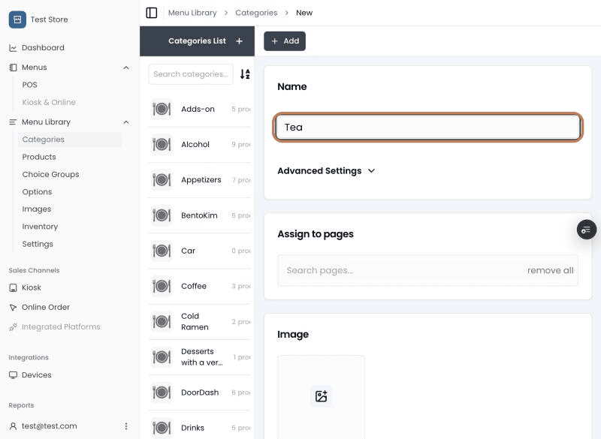Select the DoorDash category name
Screen dimensions: 601x439
pos(200,392)
